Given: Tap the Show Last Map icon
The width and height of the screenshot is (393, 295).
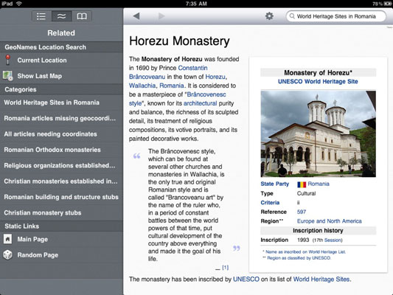Looking at the screenshot, I should (8, 76).
